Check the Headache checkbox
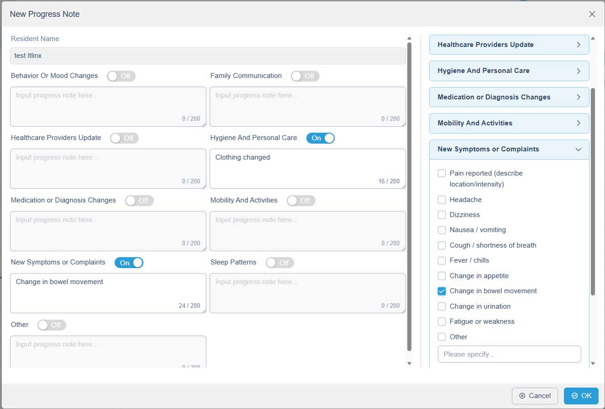This screenshot has width=605, height=409. pyautogui.click(x=442, y=200)
